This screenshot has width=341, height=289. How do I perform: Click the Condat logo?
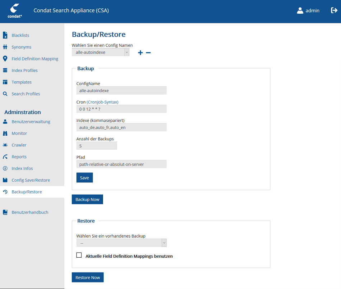pos(15,11)
